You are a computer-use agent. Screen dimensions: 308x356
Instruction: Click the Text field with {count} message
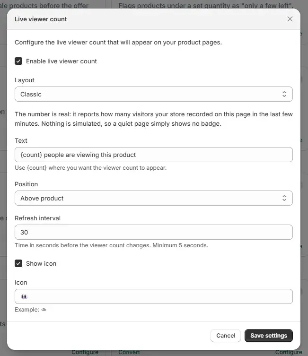(x=154, y=155)
